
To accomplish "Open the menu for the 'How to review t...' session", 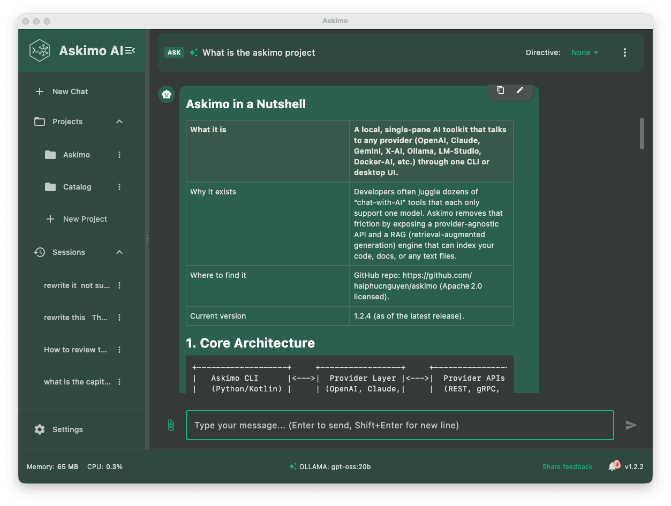I will pos(119,350).
